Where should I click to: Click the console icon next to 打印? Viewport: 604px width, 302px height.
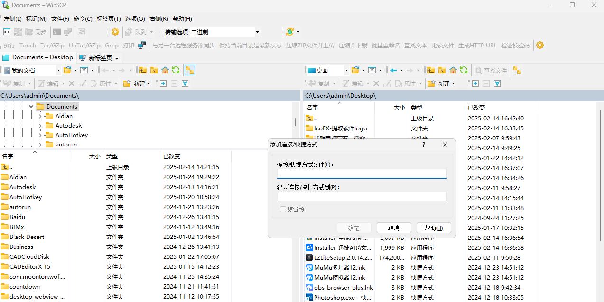(x=141, y=45)
